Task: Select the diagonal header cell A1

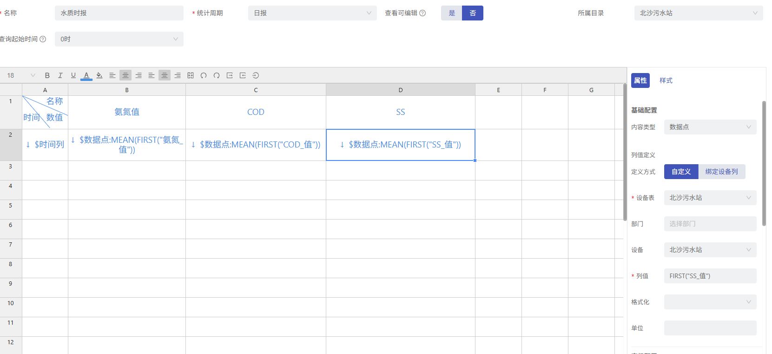Action: (45, 112)
